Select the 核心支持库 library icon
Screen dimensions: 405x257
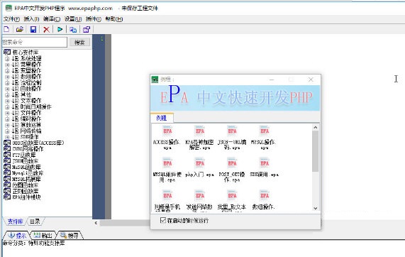(7, 53)
